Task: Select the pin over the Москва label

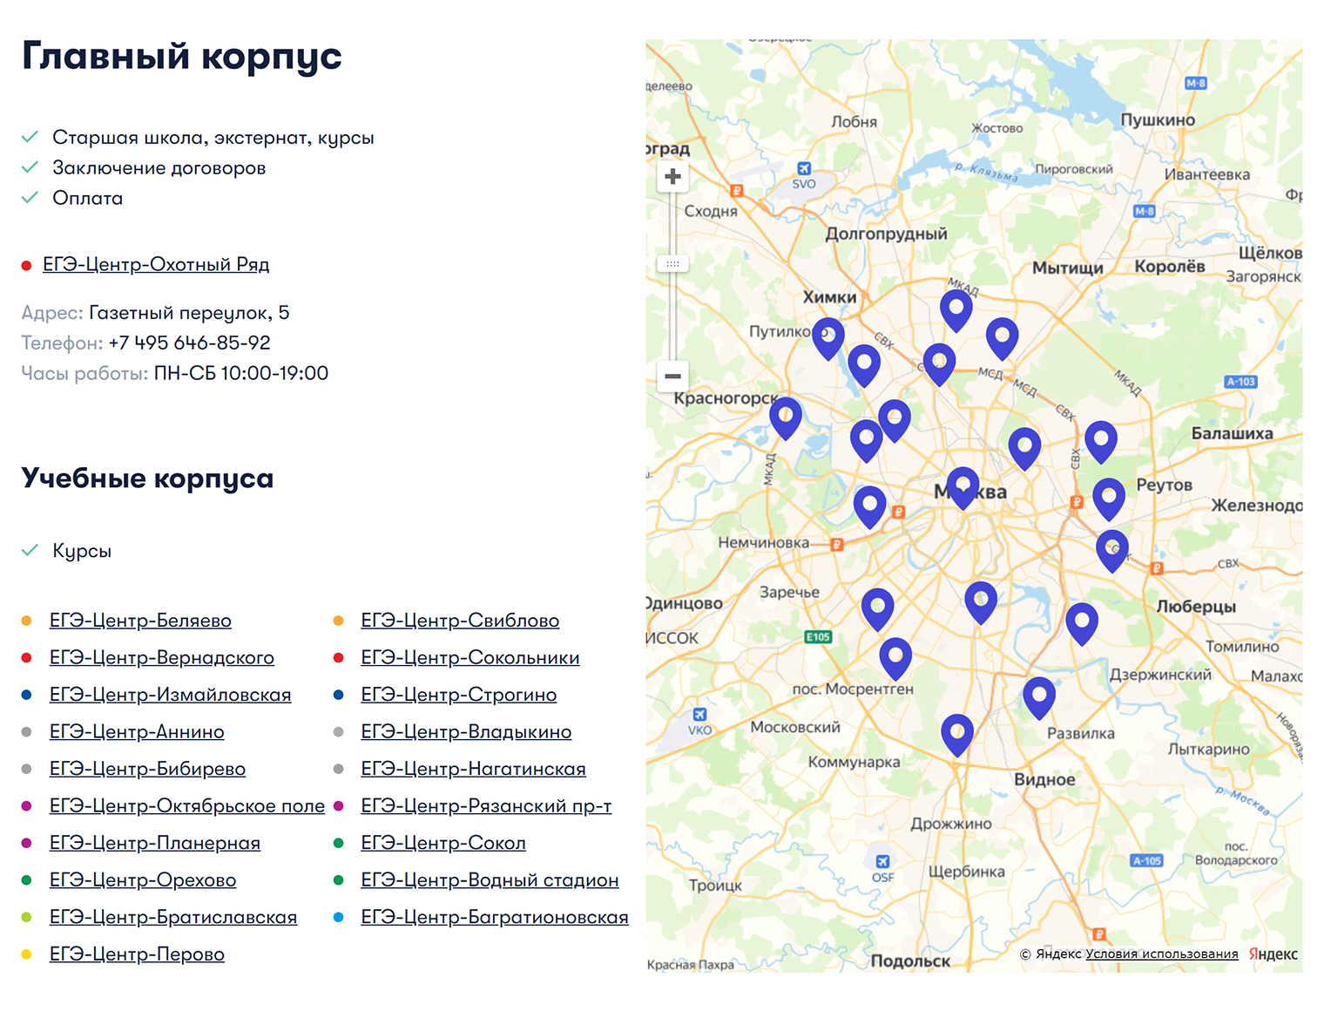Action: (963, 488)
